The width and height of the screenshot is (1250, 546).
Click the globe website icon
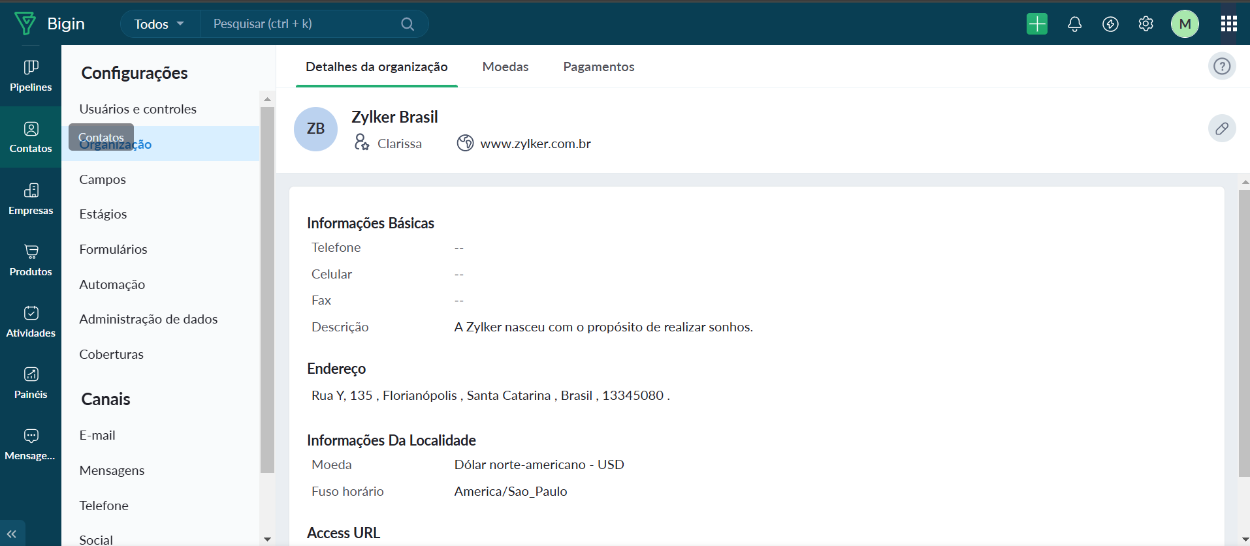465,143
